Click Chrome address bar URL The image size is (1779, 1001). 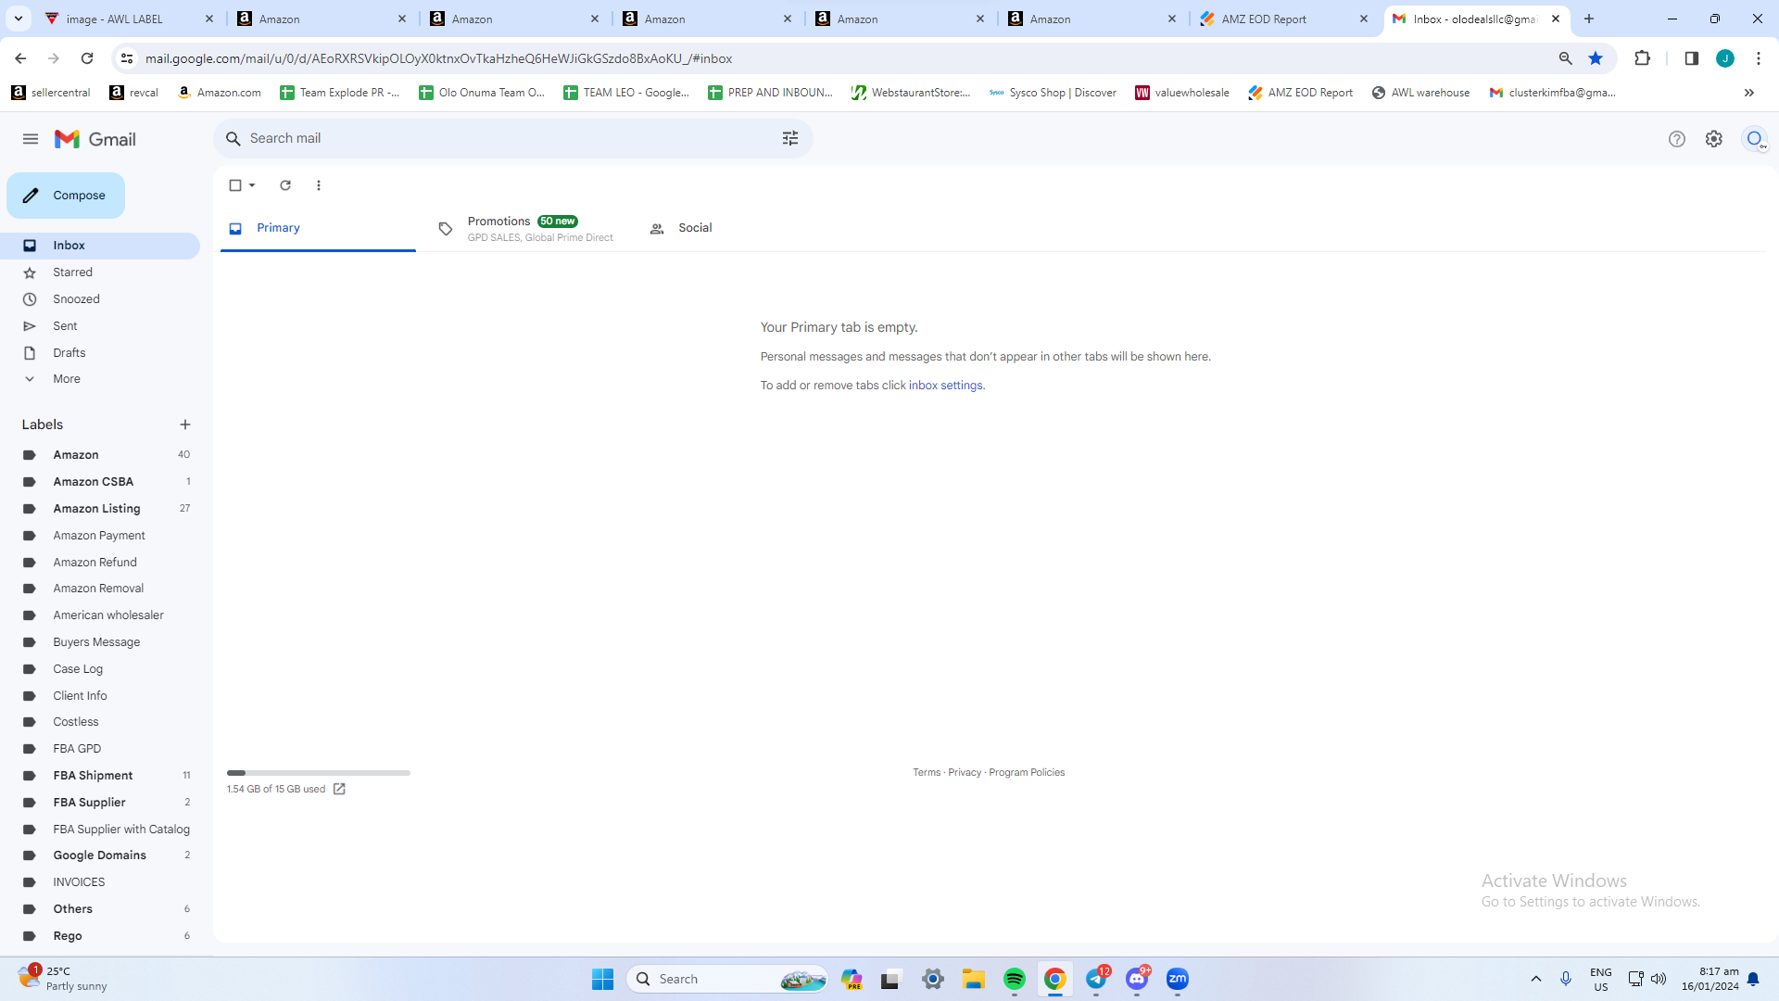point(438,58)
